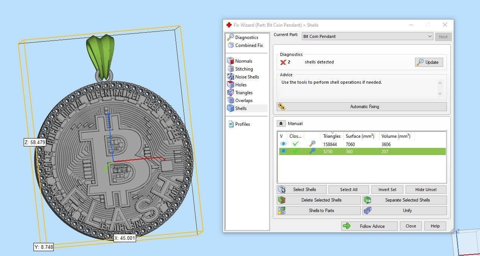The image size is (480, 256).
Task: Select the Overlaps step
Action: 244,101
